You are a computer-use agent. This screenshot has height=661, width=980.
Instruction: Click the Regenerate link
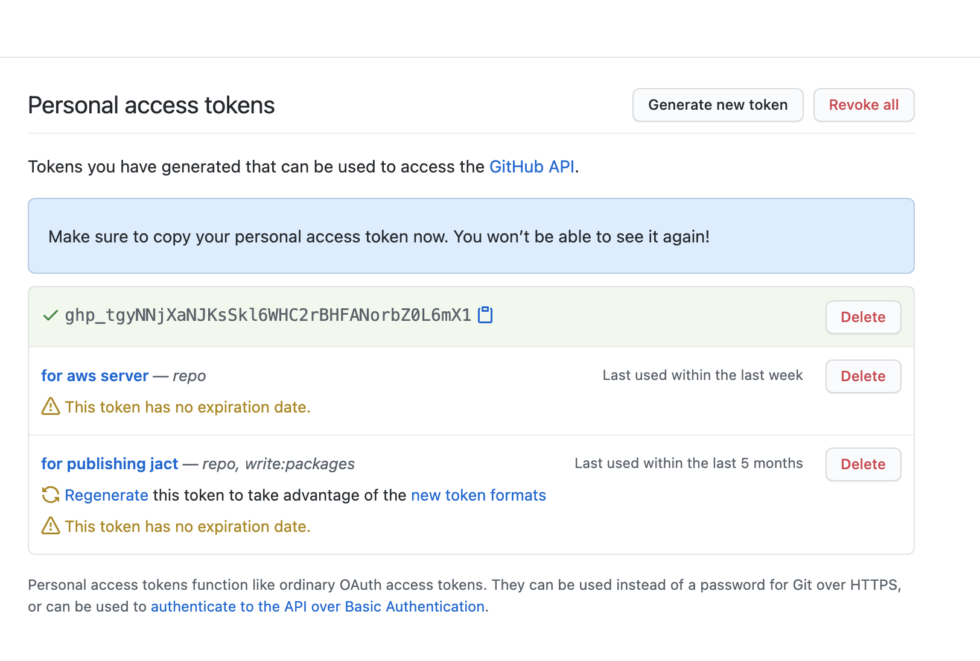pos(107,495)
